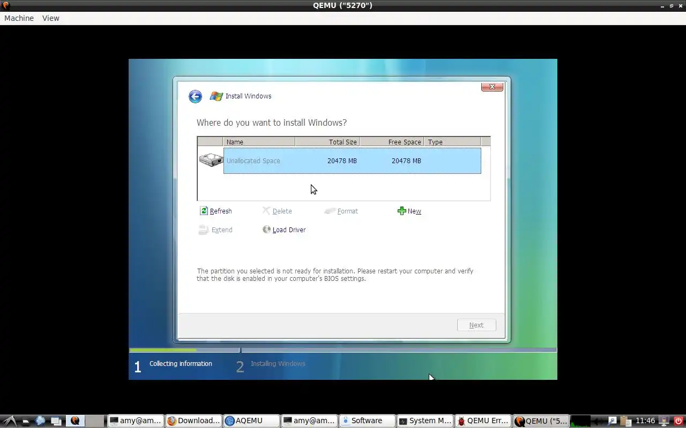This screenshot has width=686, height=428.
Task: Switch to AQEMU taskbar window
Action: tap(251, 421)
